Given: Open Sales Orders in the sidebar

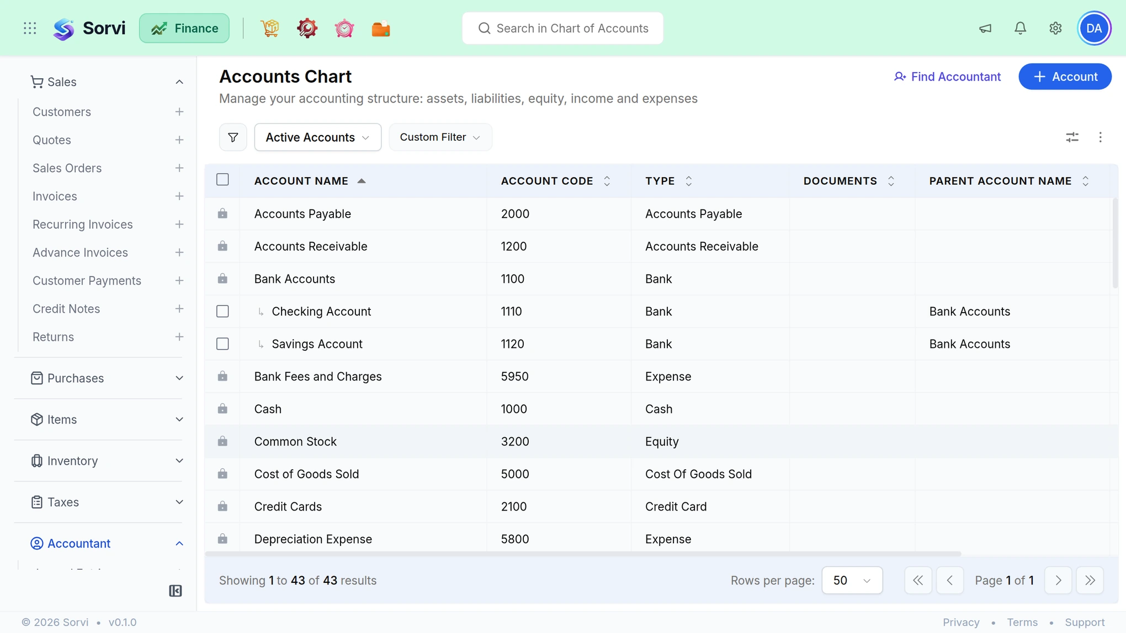Looking at the screenshot, I should point(67,168).
